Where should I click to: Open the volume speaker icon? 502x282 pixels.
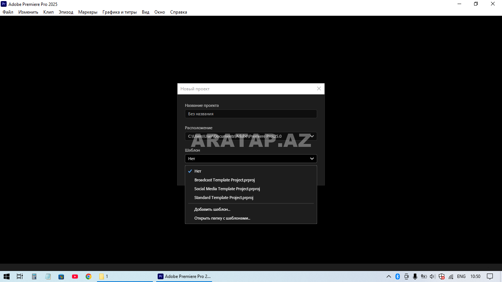(x=433, y=276)
